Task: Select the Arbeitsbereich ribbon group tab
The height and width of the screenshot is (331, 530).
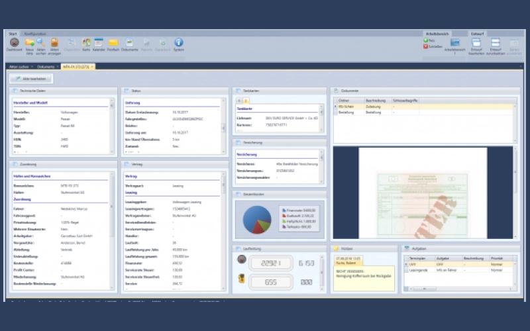Action: tap(437, 34)
